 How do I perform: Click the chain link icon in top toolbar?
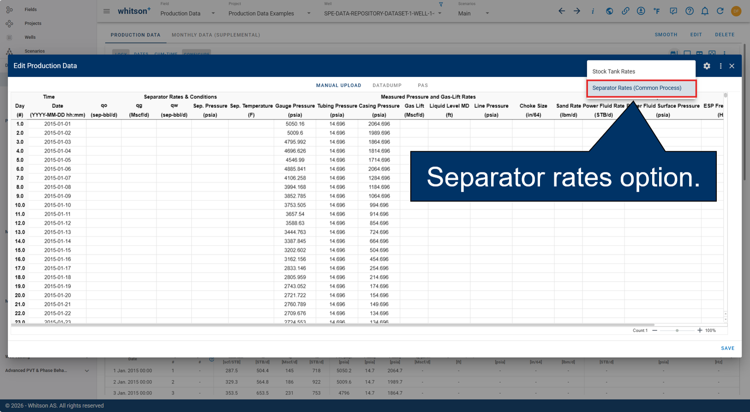tap(625, 11)
